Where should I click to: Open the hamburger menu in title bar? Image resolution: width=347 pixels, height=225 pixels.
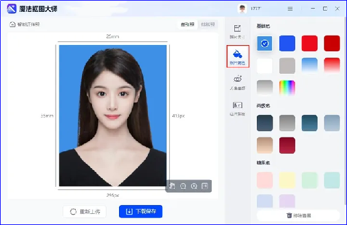(x=290, y=9)
